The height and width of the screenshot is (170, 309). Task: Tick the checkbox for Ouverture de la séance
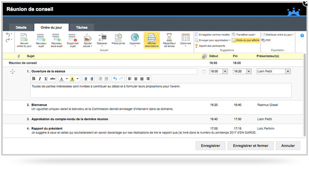tap(204, 72)
